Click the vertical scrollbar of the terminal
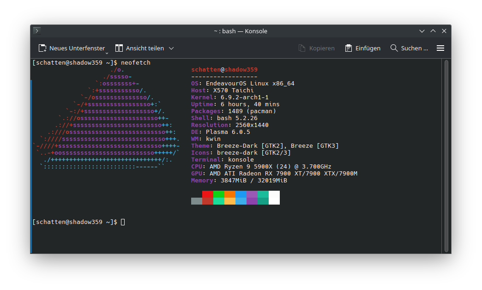482x290 pixels. pos(446,156)
